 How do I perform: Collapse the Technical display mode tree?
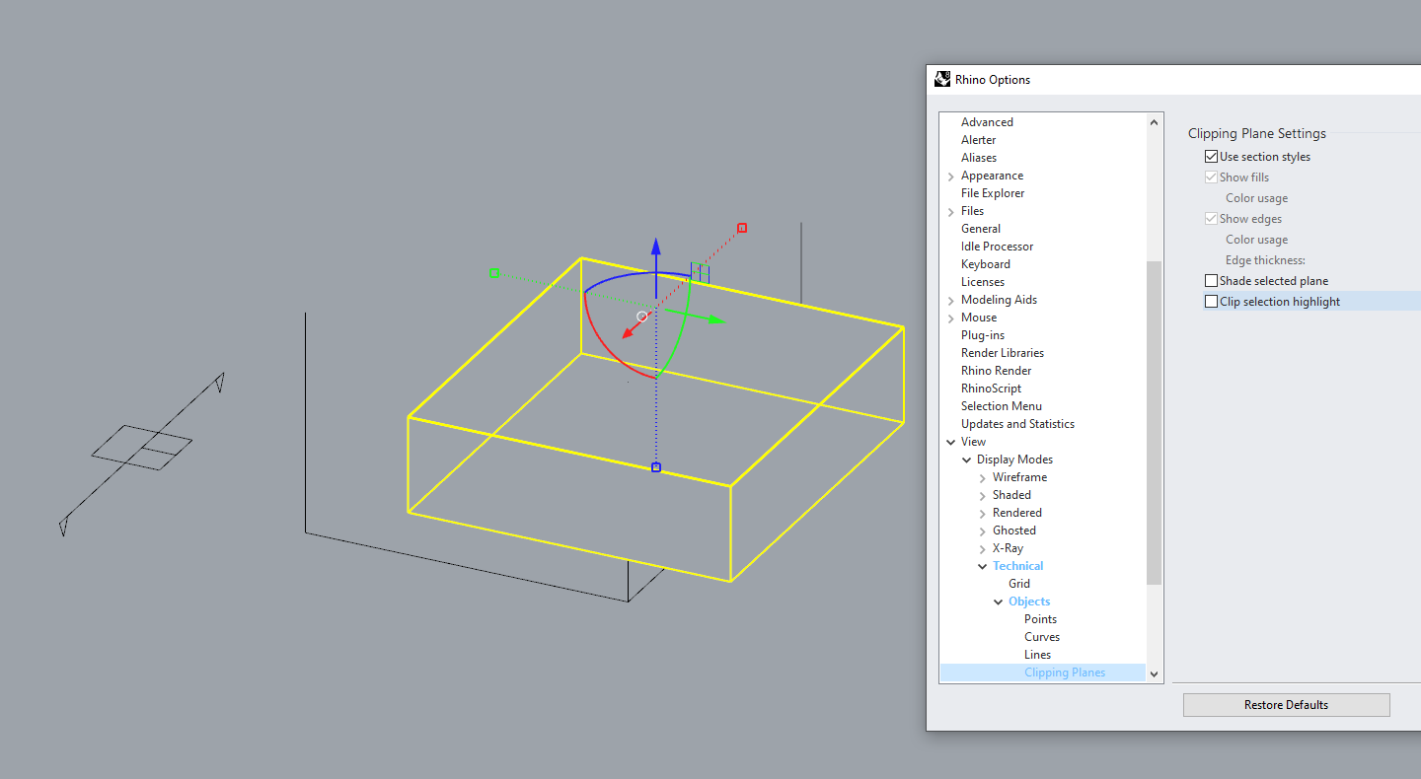point(981,565)
